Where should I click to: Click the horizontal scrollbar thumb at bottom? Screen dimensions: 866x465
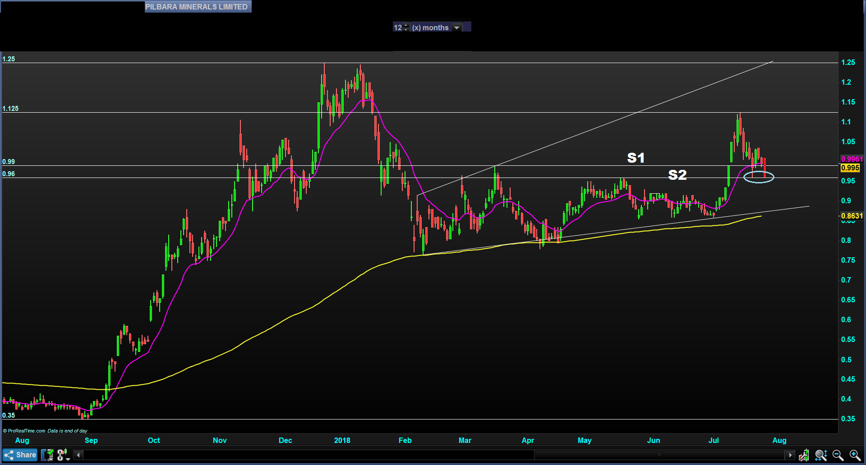pyautogui.click(x=660, y=455)
